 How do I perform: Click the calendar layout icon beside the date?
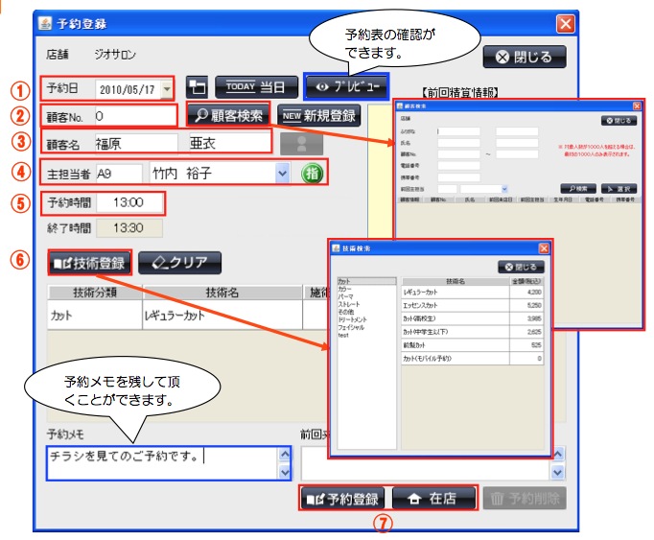[x=196, y=87]
